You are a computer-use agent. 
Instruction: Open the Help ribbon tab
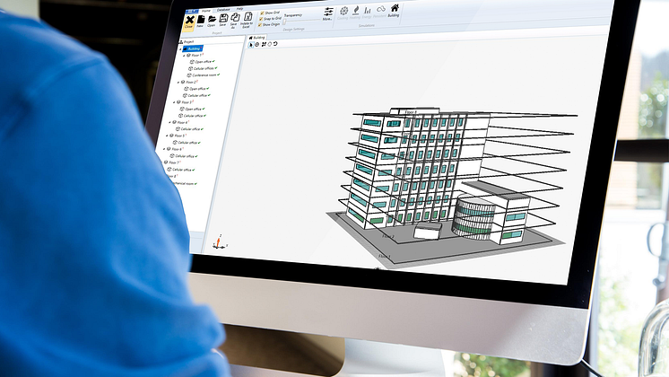click(x=239, y=9)
